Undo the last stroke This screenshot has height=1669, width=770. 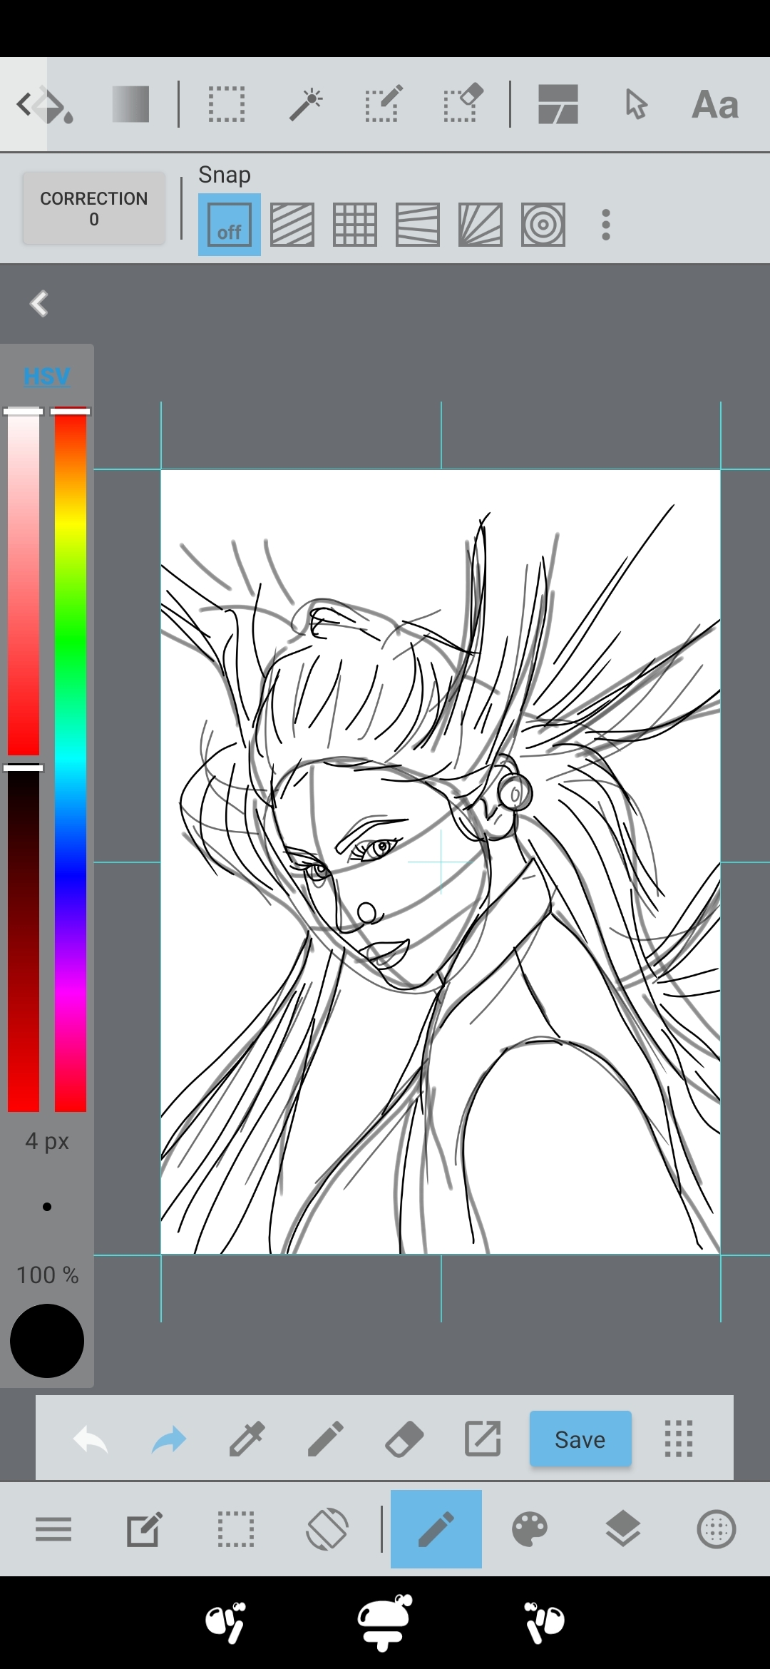[91, 1438]
